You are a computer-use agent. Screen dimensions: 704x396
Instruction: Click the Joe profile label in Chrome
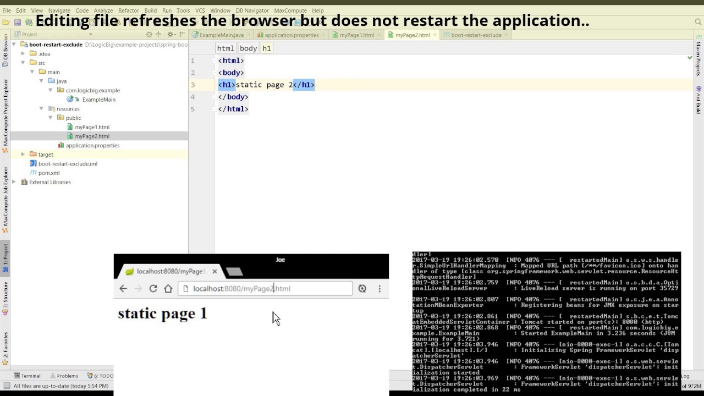tap(280, 260)
